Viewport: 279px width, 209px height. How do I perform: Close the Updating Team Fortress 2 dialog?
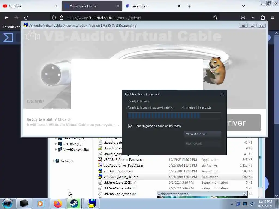tap(222, 94)
